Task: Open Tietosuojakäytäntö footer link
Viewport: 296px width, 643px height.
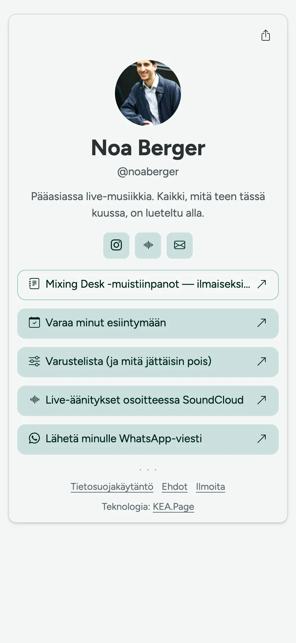Action: (x=112, y=487)
